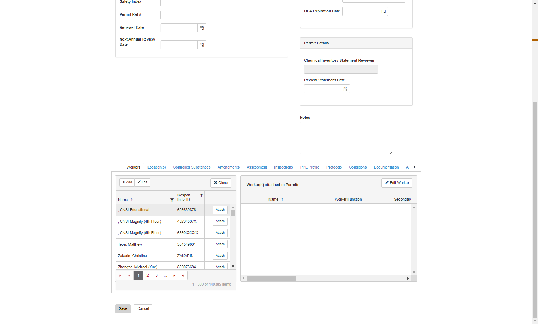Image resolution: width=538 pixels, height=324 pixels.
Task: Attach CNSI Magnify (6th Floor)
Action: coord(220,233)
